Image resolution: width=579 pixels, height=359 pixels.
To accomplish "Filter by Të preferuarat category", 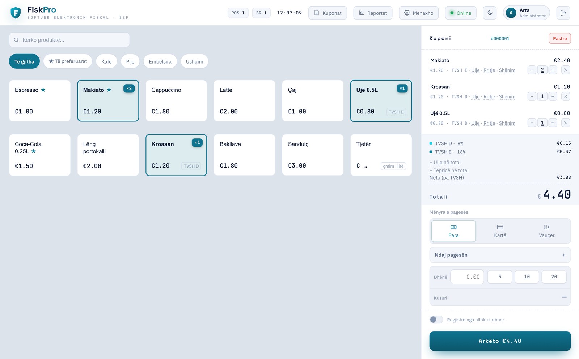I will click(x=68, y=61).
